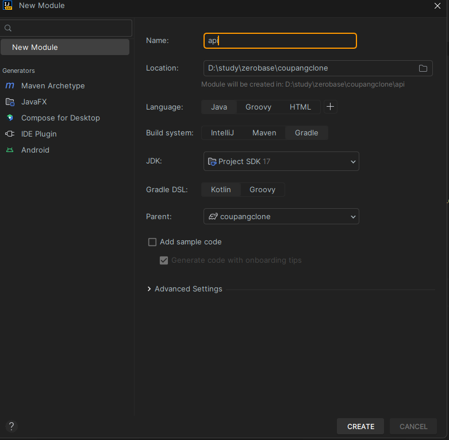Click the Build system: row label
The width and height of the screenshot is (449, 440).
[x=170, y=133]
